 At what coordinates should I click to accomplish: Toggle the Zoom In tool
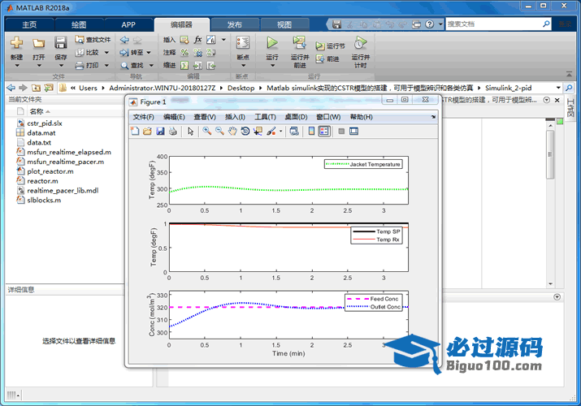point(206,131)
